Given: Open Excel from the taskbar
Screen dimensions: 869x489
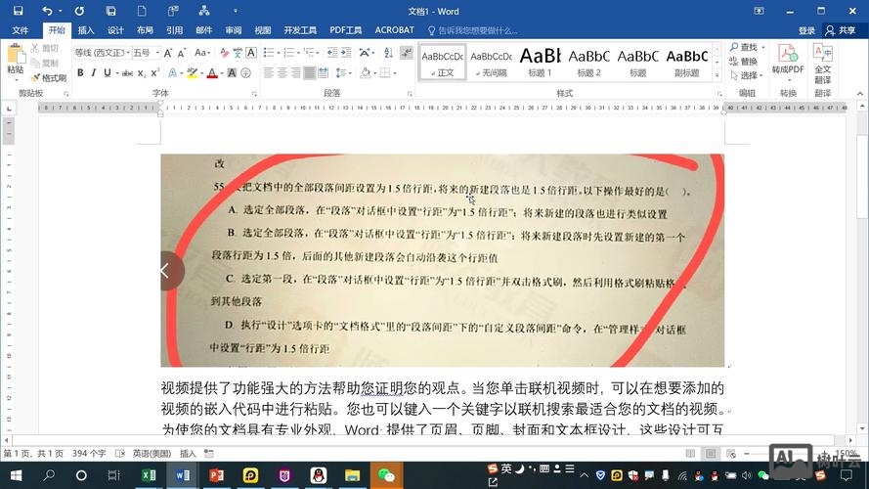Looking at the screenshot, I should [x=149, y=475].
